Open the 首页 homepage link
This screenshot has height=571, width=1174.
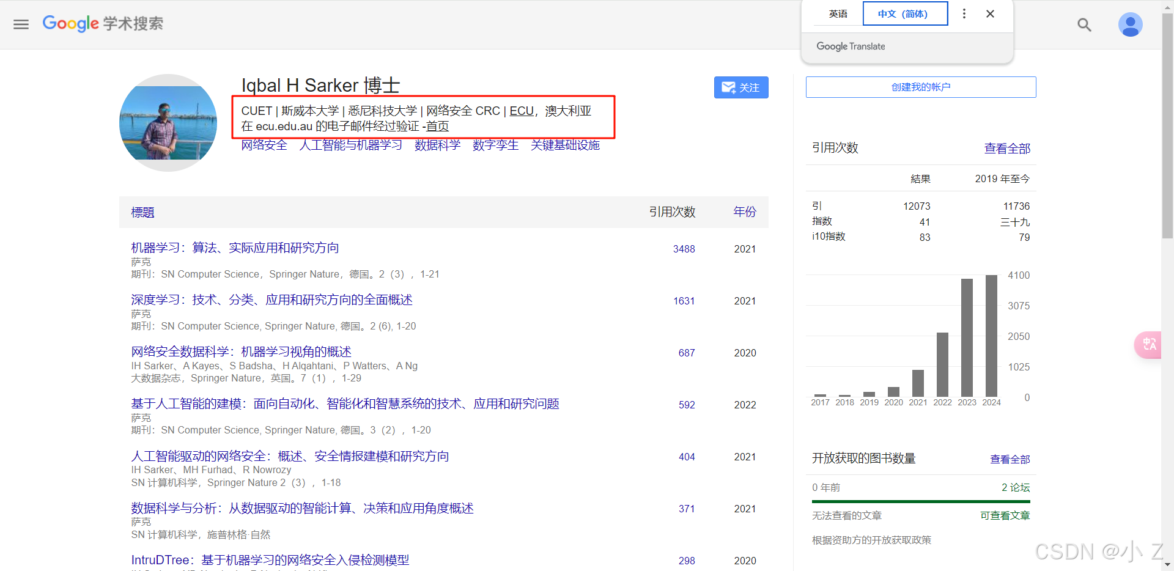pos(437,126)
